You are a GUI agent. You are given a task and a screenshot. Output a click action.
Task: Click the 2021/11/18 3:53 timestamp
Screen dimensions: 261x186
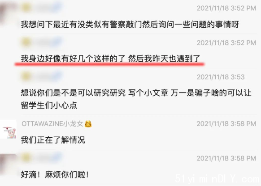221,77
